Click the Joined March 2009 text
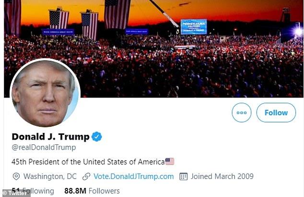The image size is (304, 197). tap(222, 176)
